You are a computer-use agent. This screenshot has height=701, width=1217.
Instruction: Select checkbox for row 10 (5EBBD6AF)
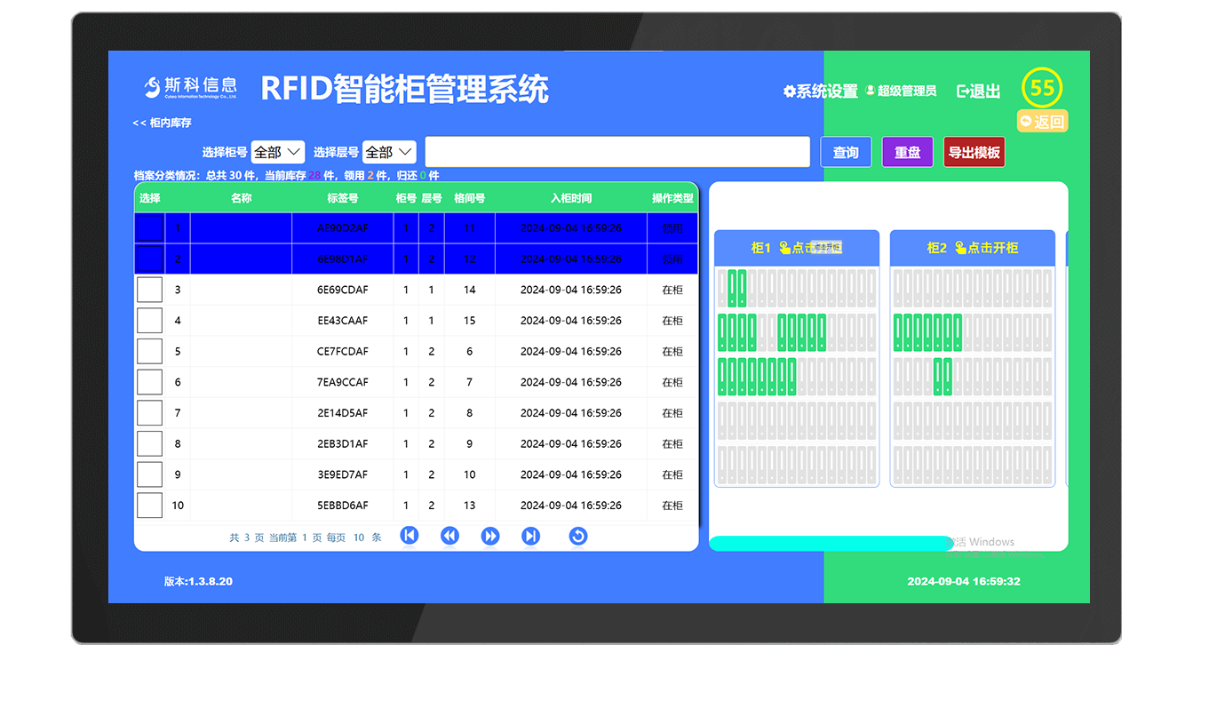149,505
